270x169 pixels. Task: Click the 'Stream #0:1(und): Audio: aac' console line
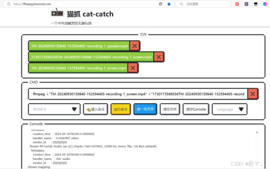[93, 146]
